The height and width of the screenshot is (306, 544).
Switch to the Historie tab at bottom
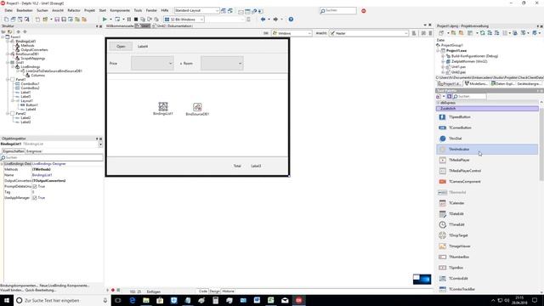pos(229,292)
